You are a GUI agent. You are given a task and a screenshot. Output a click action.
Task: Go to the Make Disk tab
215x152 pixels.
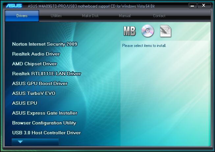90,16
